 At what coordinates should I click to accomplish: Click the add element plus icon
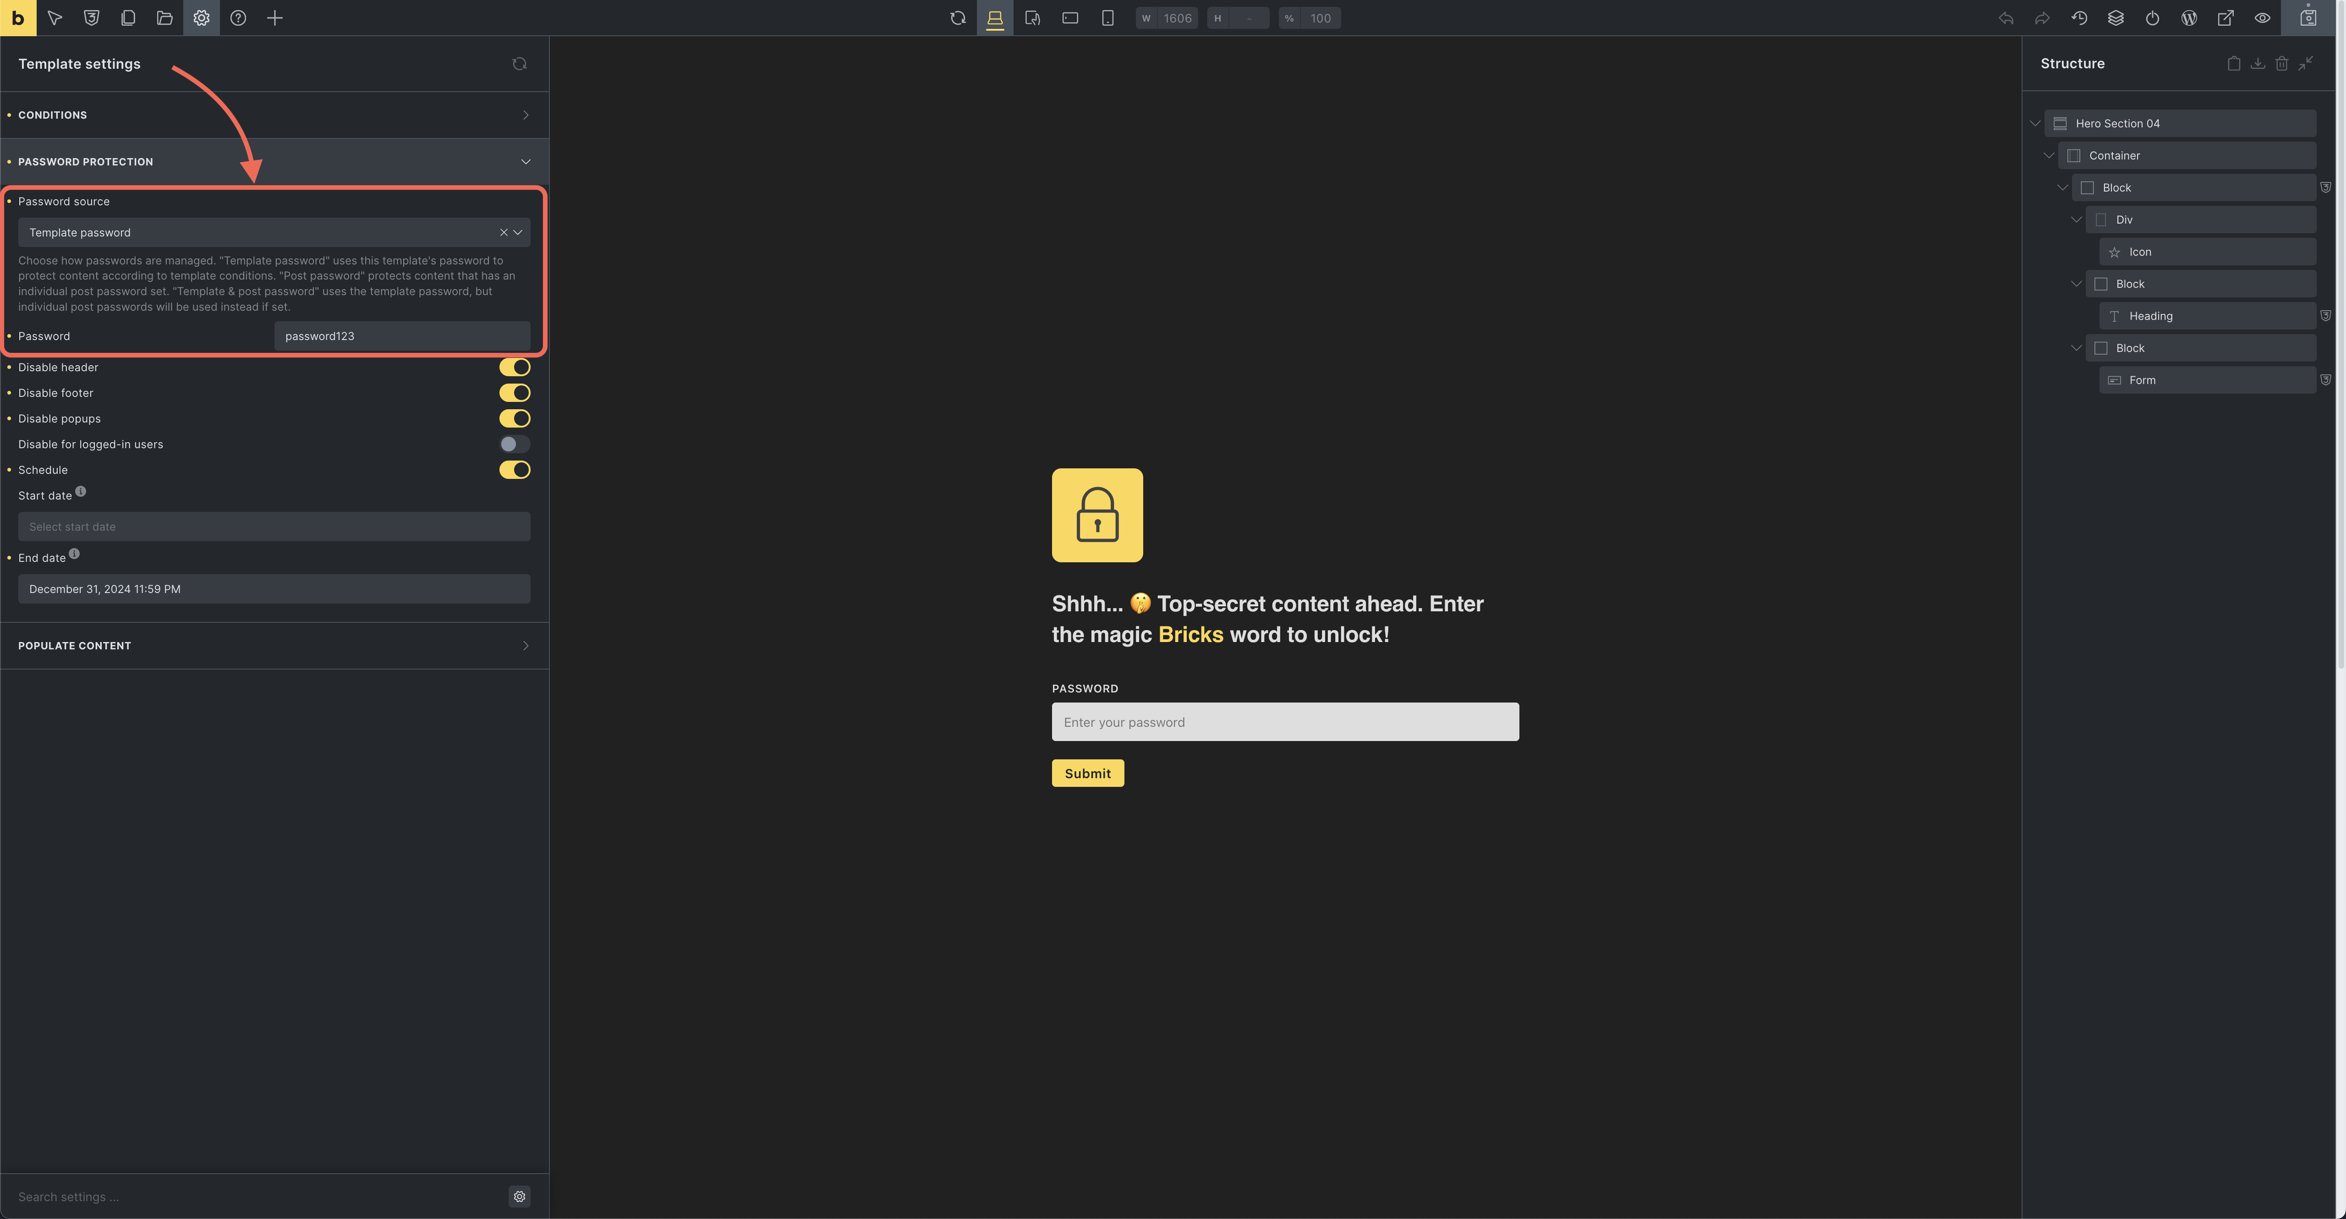point(274,18)
